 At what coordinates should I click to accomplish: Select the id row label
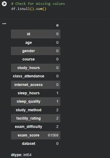click(x=28, y=34)
